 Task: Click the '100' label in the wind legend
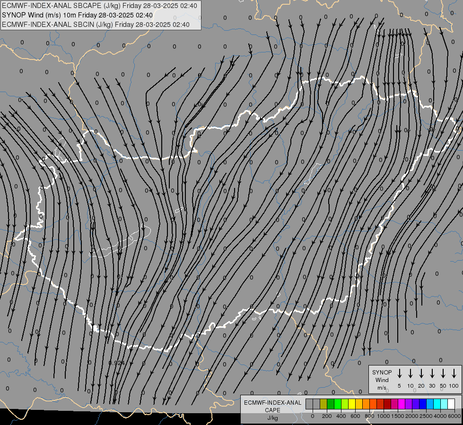454,386
